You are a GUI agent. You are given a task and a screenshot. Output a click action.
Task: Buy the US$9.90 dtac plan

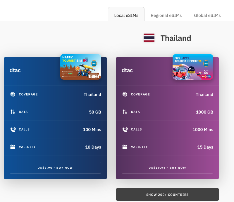[55, 168]
